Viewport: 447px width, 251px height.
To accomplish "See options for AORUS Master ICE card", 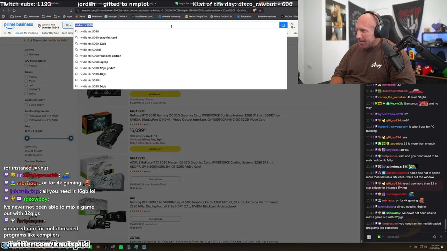I will point(155,179).
